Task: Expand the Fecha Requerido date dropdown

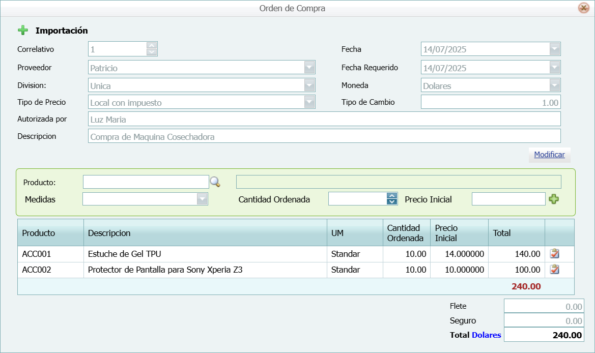Action: pos(554,68)
